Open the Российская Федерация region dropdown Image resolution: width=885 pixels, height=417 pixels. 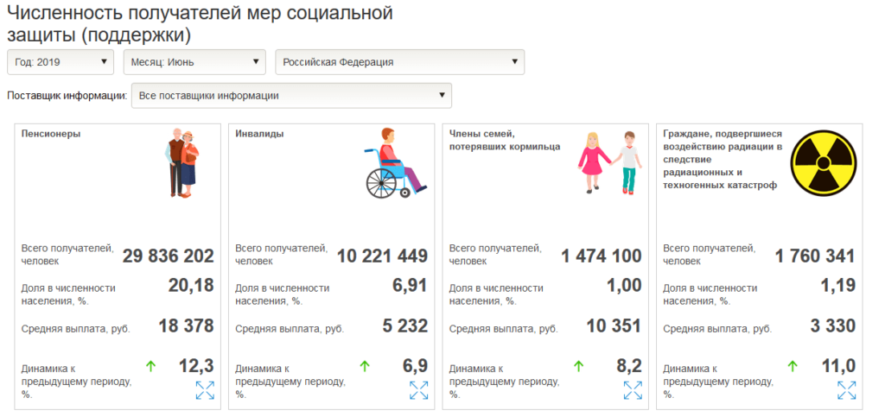399,62
